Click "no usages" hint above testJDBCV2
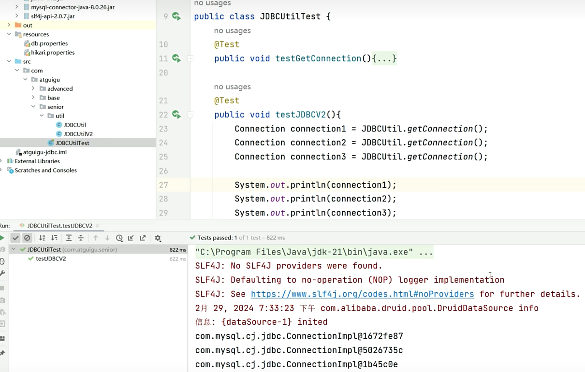Screen dimensions: 585x372 [x=232, y=86]
